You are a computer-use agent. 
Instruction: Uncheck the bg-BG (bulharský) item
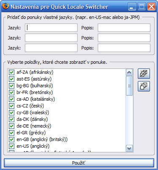pyautogui.click(x=11, y=86)
